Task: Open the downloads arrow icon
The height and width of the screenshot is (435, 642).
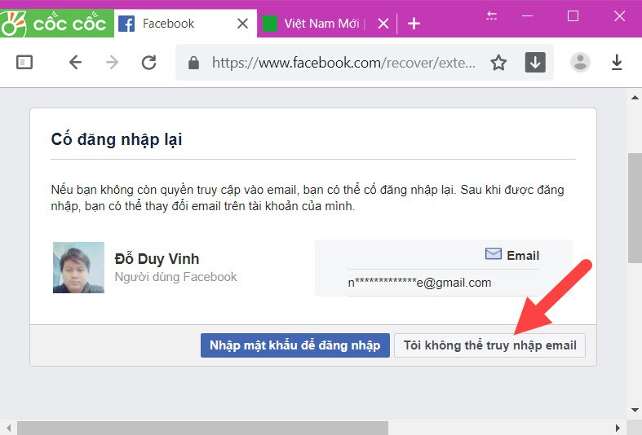Action: click(x=617, y=63)
